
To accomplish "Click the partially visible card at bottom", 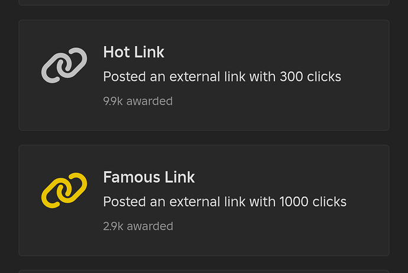I will coord(204,271).
